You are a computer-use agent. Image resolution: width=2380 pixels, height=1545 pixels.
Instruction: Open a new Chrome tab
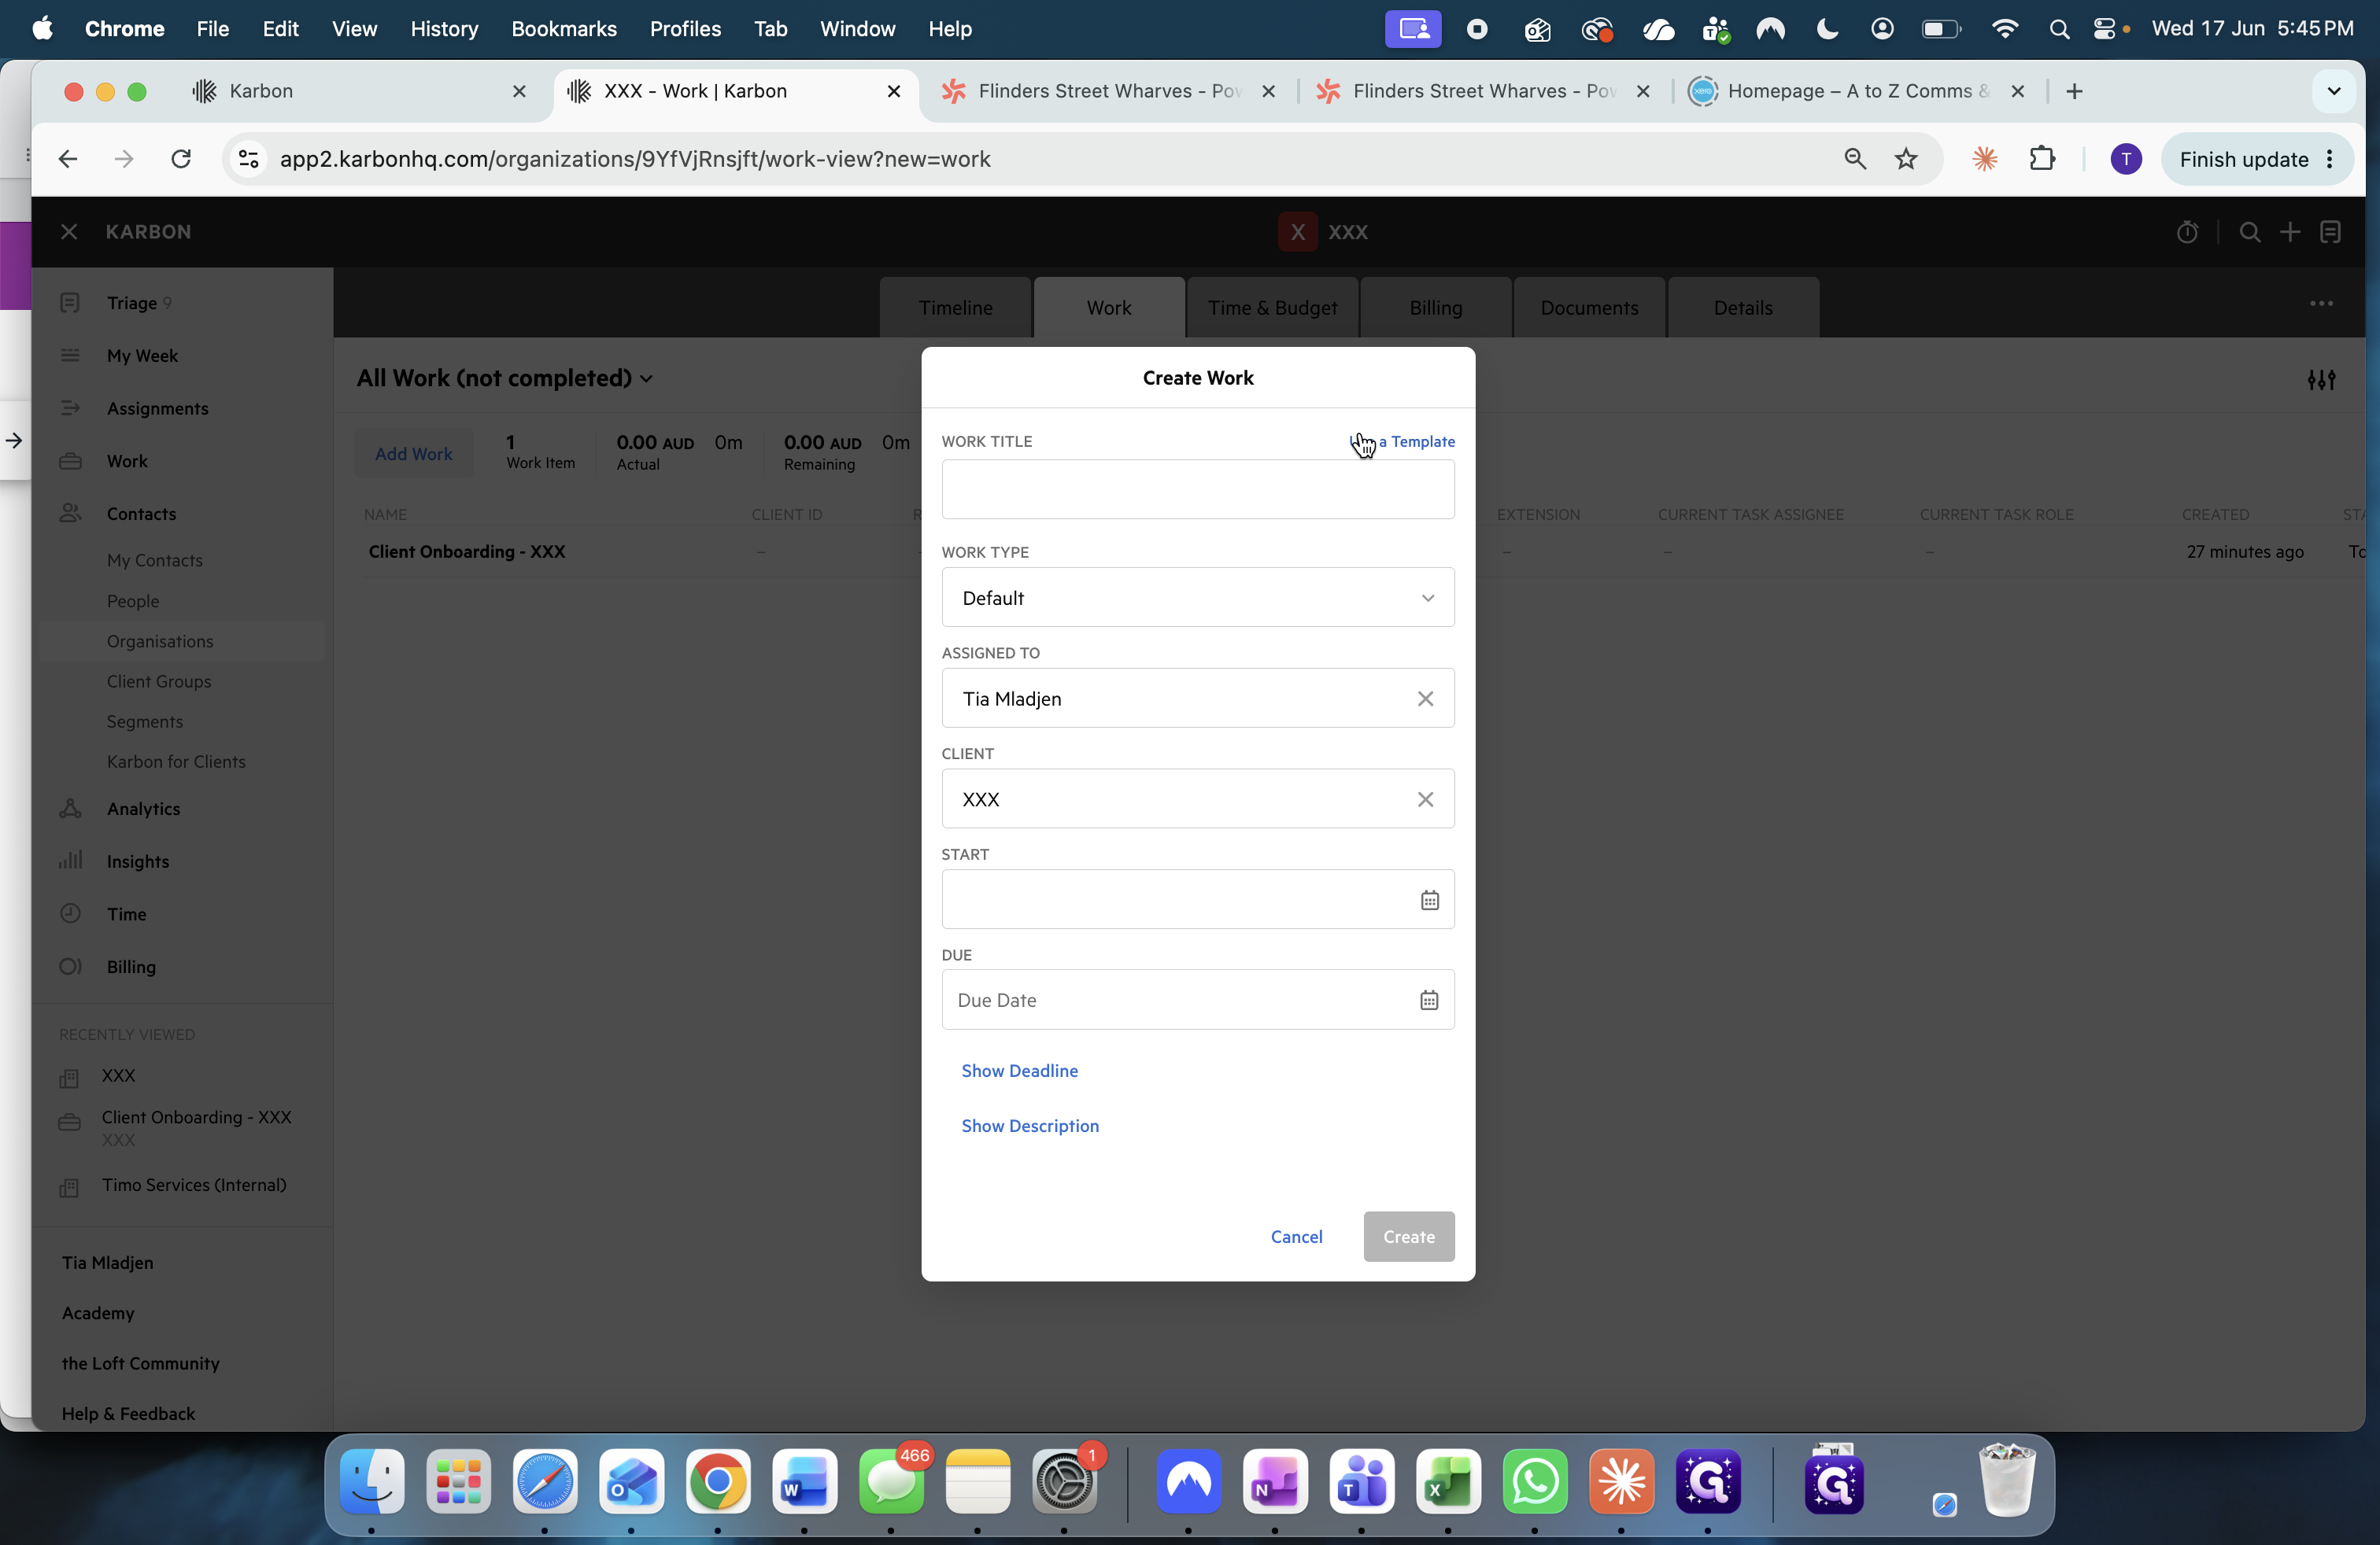(2074, 91)
